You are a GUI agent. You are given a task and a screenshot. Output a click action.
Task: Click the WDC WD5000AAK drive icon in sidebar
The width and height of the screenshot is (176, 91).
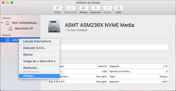[x=8, y=23]
